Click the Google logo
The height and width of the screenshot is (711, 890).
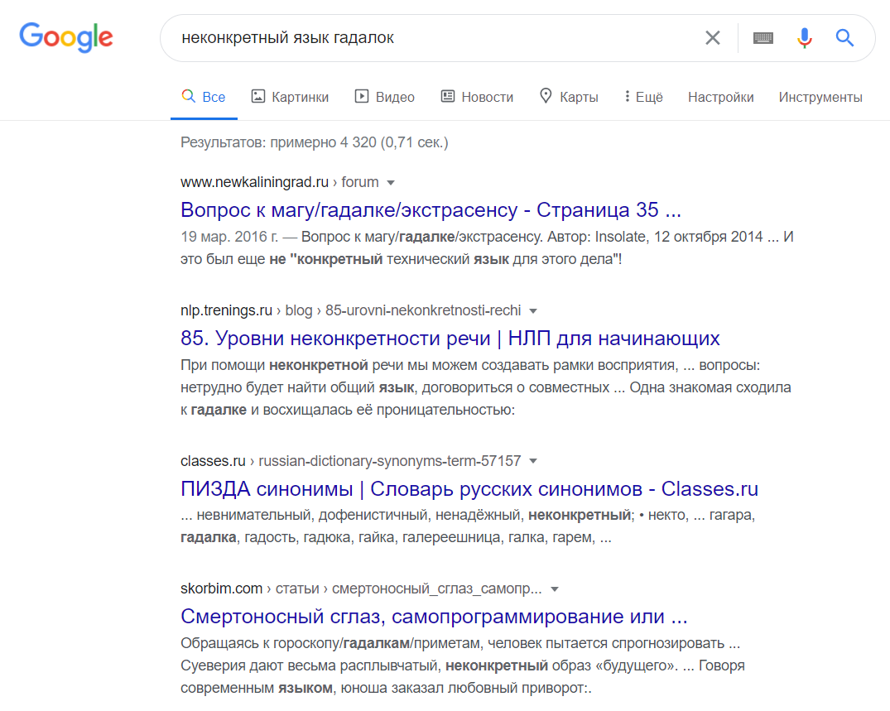point(66,37)
